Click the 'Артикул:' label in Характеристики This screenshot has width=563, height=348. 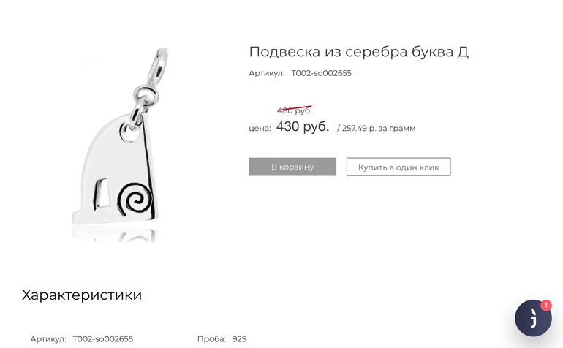pos(48,339)
